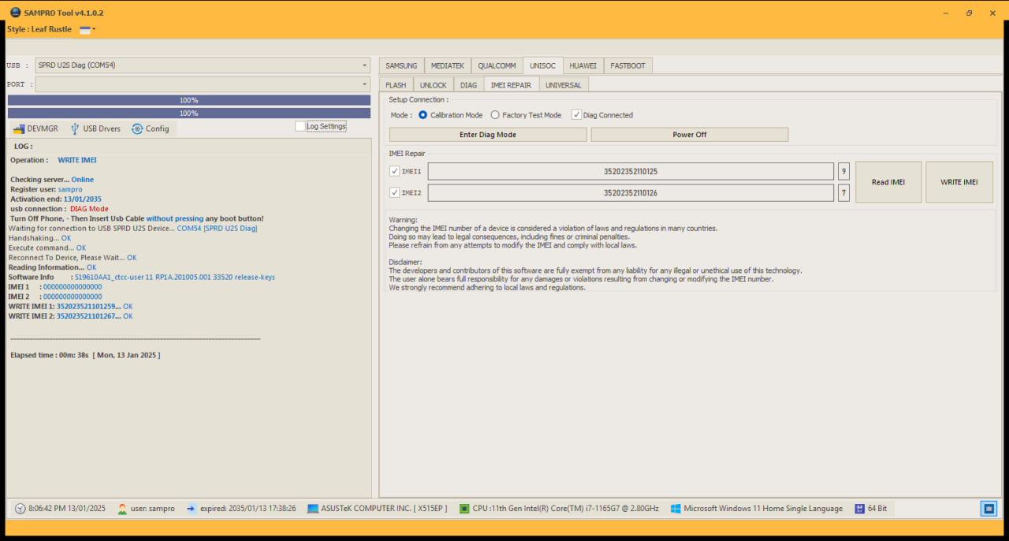Click the 'WRITE IMEI 1' log line

(x=70, y=306)
